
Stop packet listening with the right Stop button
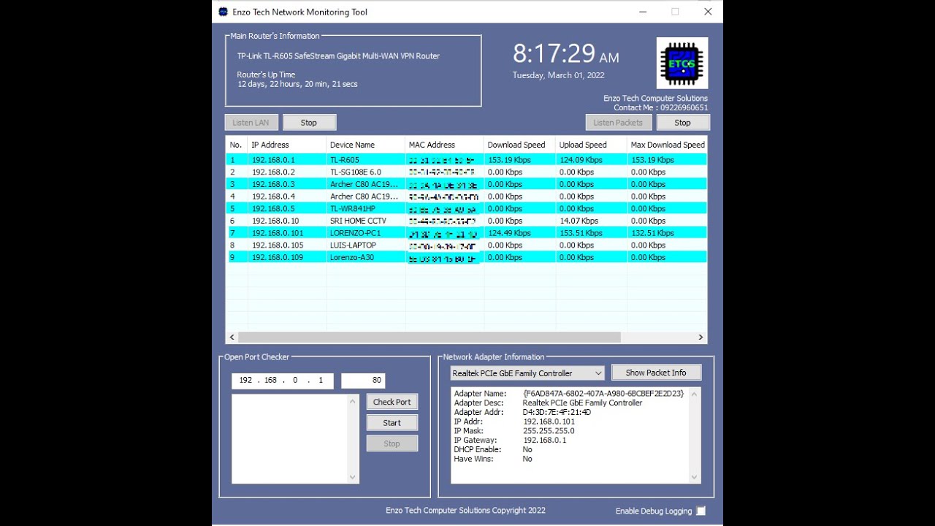682,123
